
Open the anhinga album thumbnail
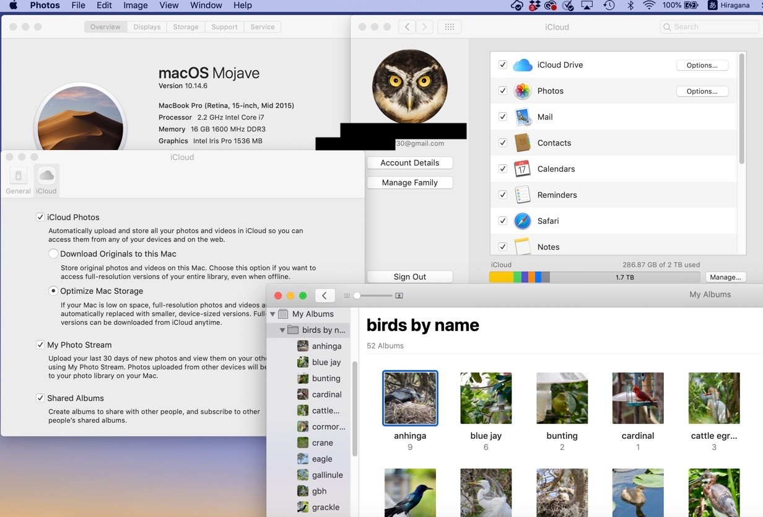[x=410, y=398]
